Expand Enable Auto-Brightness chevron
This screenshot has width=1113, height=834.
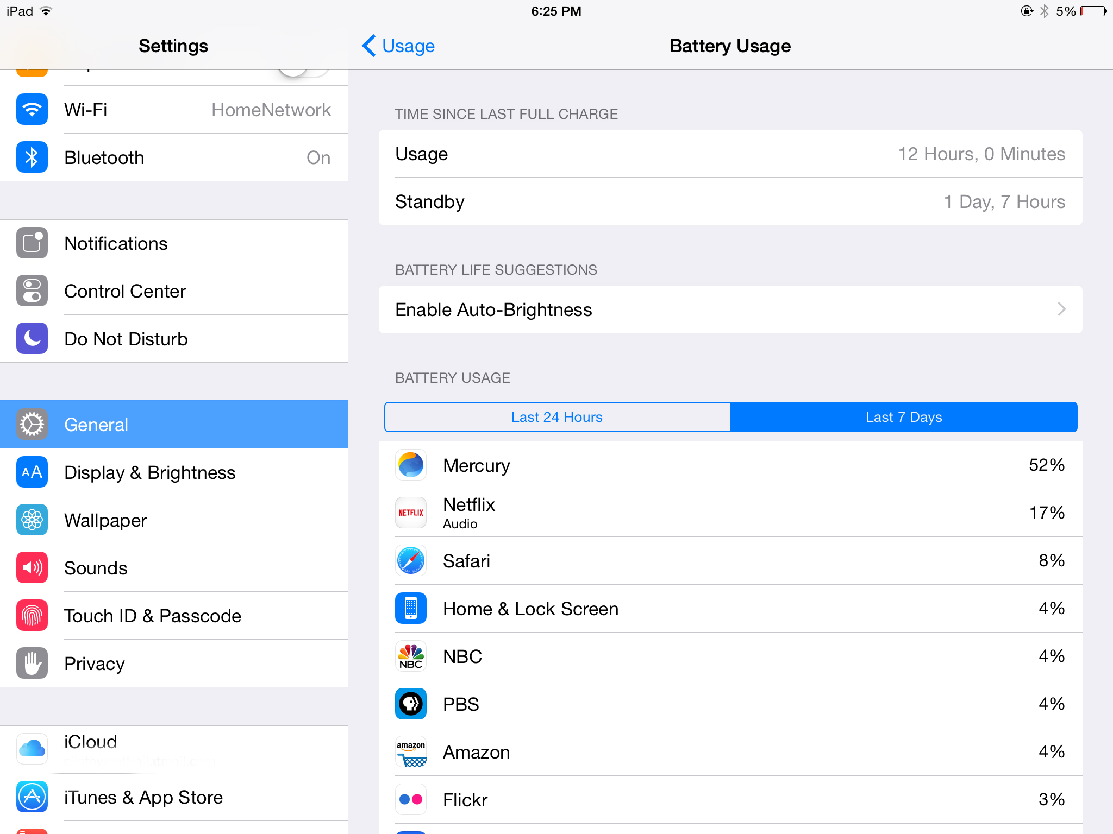point(1062,309)
